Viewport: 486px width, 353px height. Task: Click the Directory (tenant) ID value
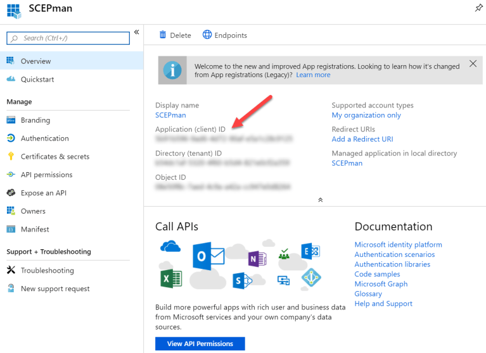click(x=222, y=163)
